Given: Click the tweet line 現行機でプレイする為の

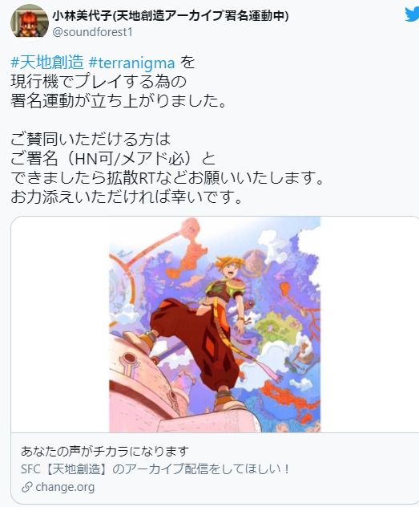Looking at the screenshot, I should 99,82.
